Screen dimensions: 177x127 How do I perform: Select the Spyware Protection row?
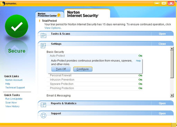click(x=94, y=84)
